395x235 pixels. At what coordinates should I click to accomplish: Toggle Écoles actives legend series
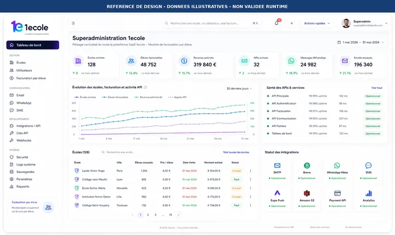(85, 97)
